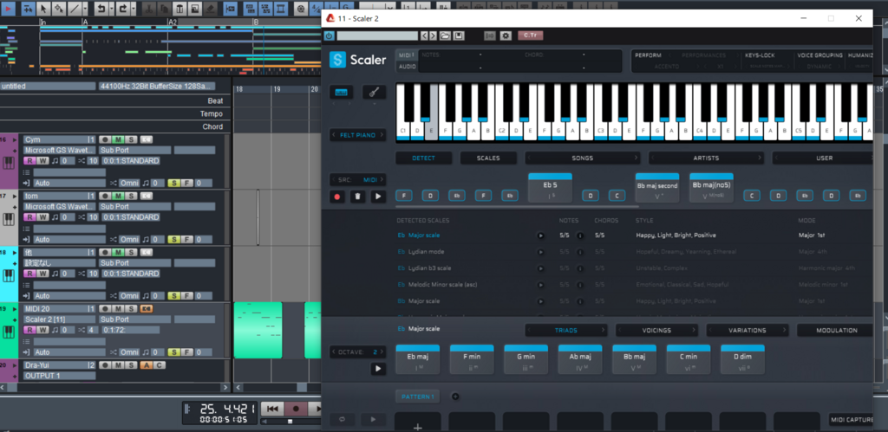Image resolution: width=888 pixels, height=432 pixels.
Task: Arm record on MIDI 20 track
Action: [x=105, y=309]
